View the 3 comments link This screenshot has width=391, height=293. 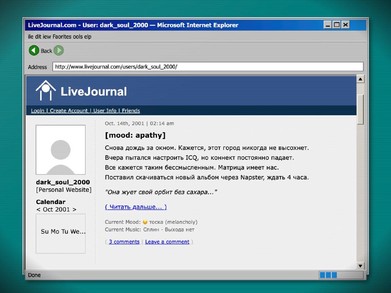pos(124,242)
